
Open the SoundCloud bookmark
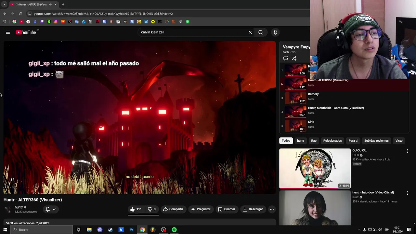[63, 22]
